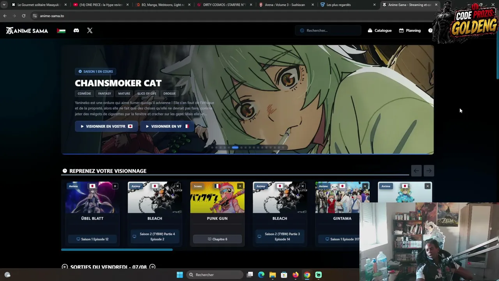
Task: Open File Explorer from the taskbar
Action: 273,275
